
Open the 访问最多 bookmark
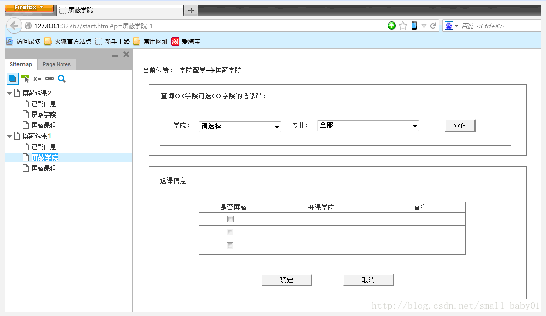tap(23, 41)
